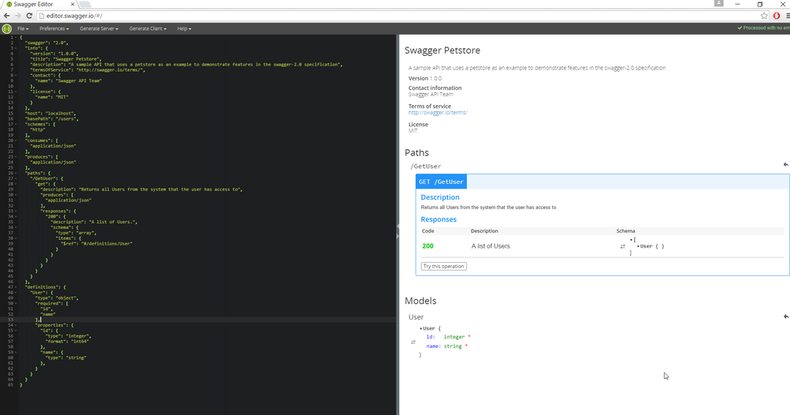
Task: Toggle the User model view switch icon
Action: point(413,342)
